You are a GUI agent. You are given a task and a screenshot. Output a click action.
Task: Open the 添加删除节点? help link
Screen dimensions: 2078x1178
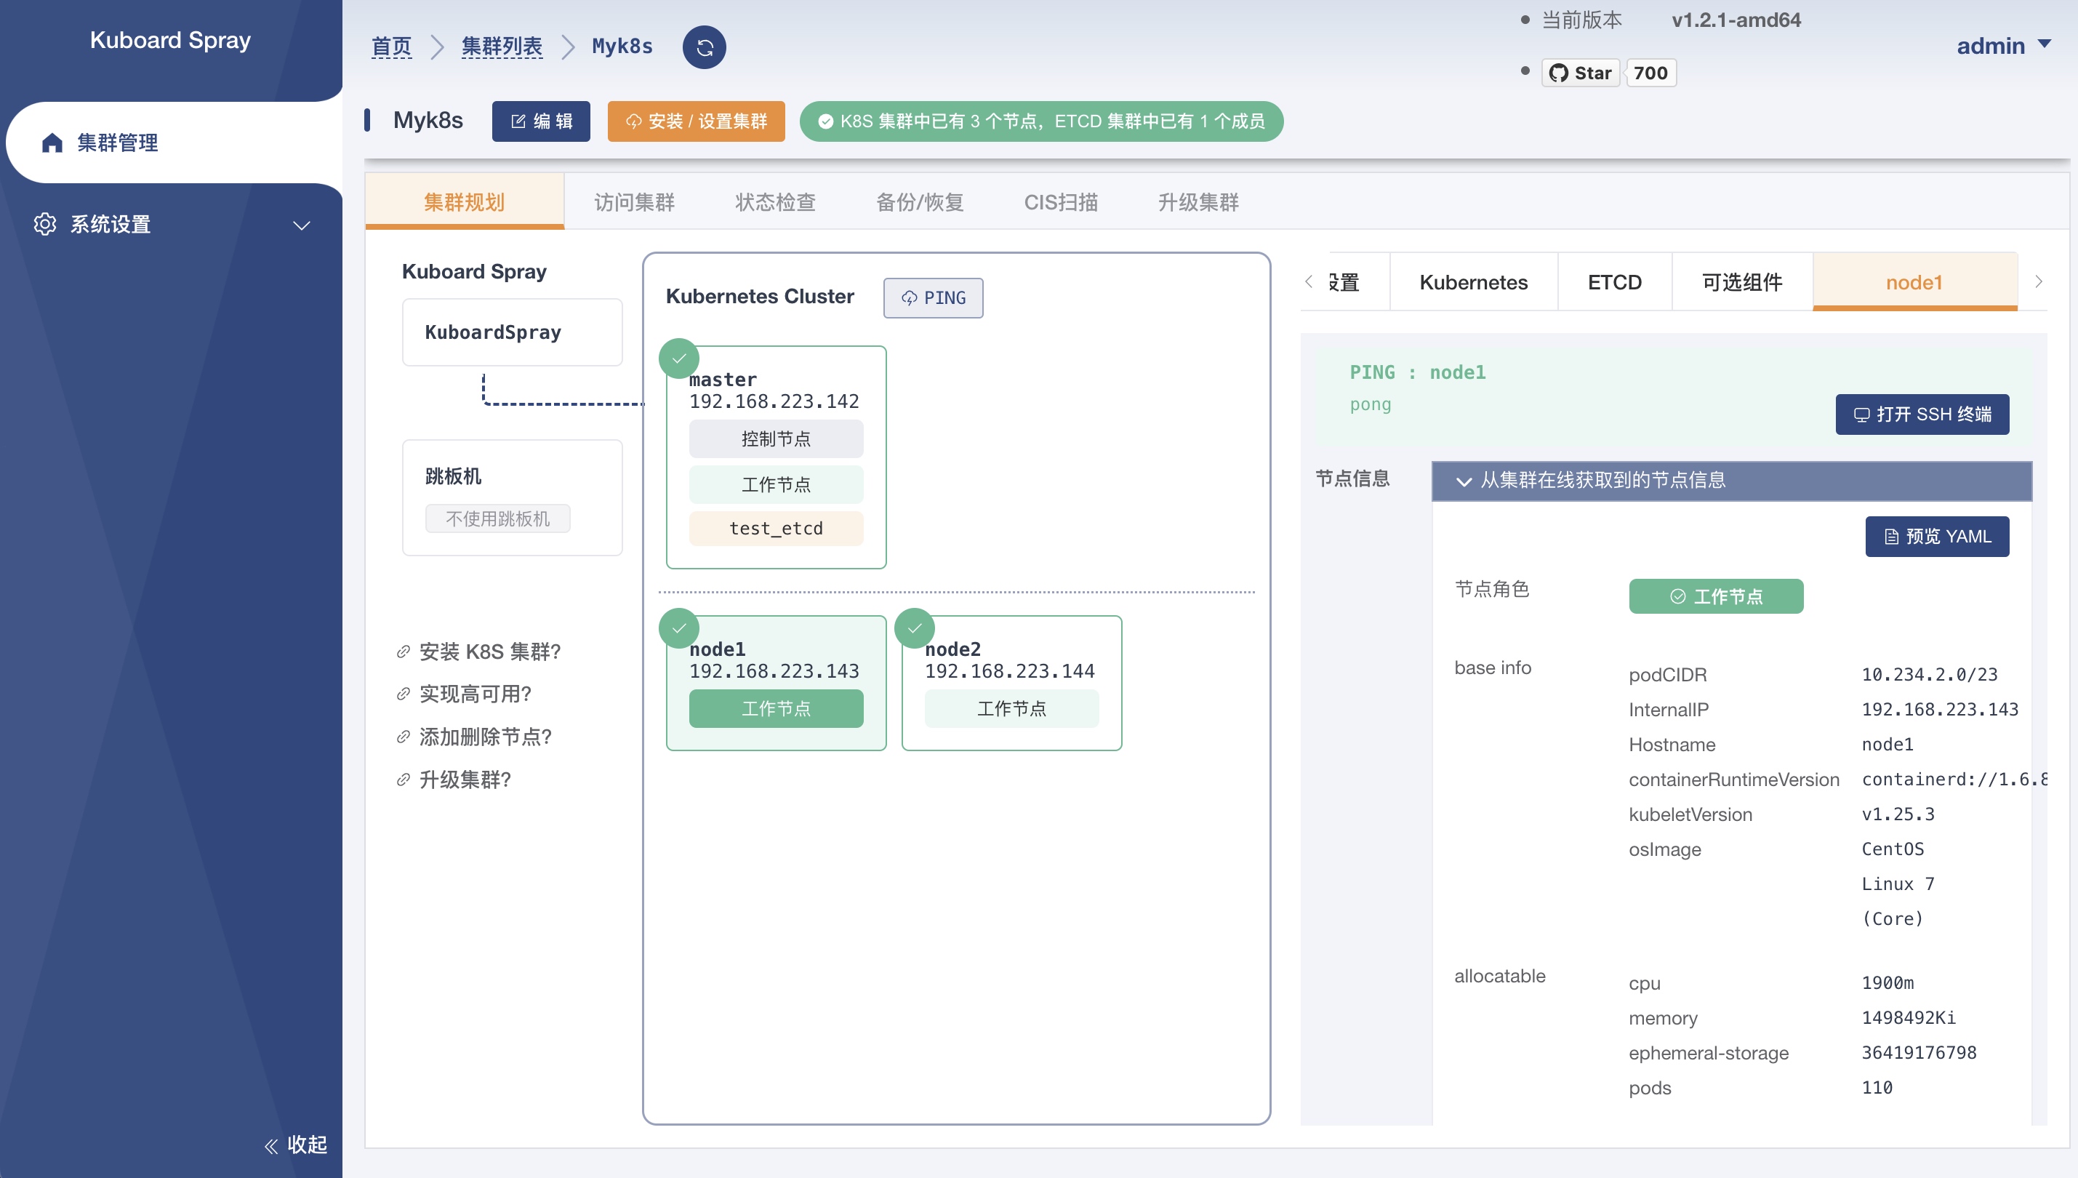pyautogui.click(x=484, y=737)
